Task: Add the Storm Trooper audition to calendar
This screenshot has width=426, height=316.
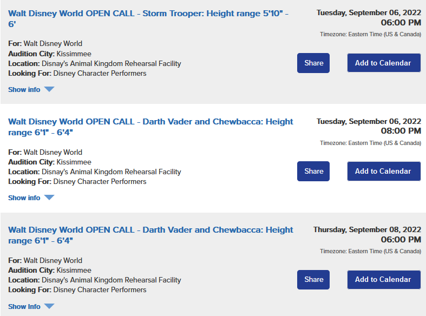Action: [383, 63]
